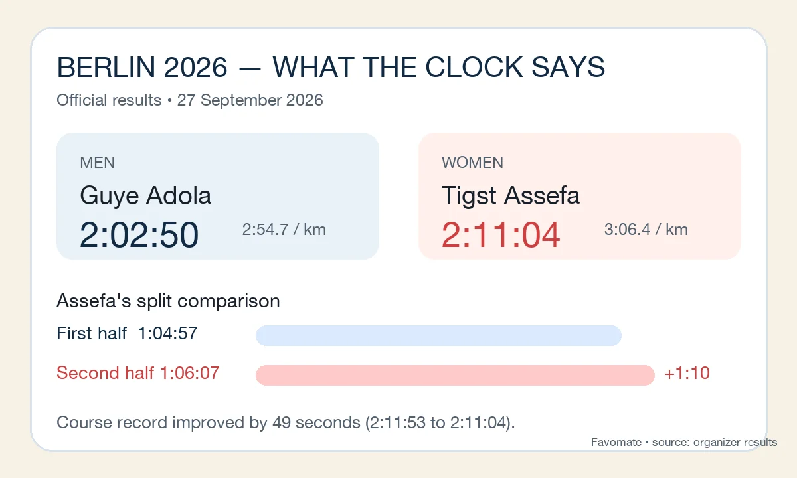Screen dimensions: 797x478
Task: Click the red second half bar
Action: [x=456, y=375]
